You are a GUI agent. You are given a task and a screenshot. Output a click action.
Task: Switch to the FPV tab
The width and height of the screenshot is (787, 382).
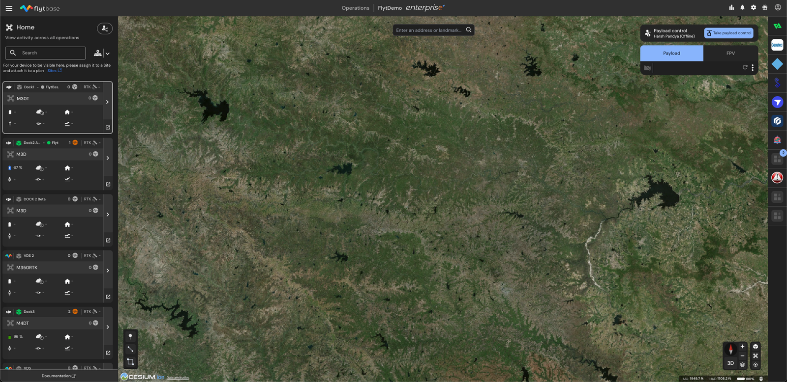click(x=730, y=53)
